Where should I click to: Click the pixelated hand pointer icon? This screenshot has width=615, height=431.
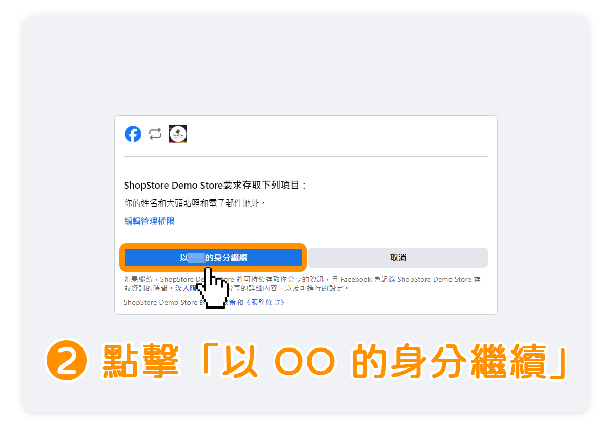coord(215,287)
